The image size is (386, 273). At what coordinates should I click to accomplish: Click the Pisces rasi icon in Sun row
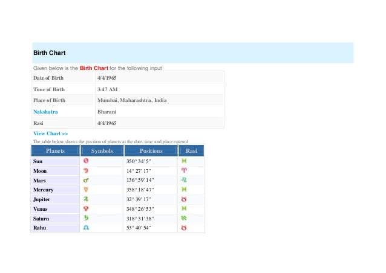(x=184, y=161)
